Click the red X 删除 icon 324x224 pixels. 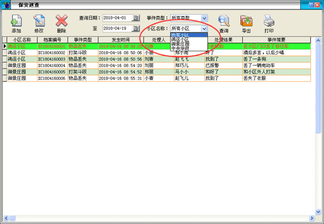(x=62, y=21)
